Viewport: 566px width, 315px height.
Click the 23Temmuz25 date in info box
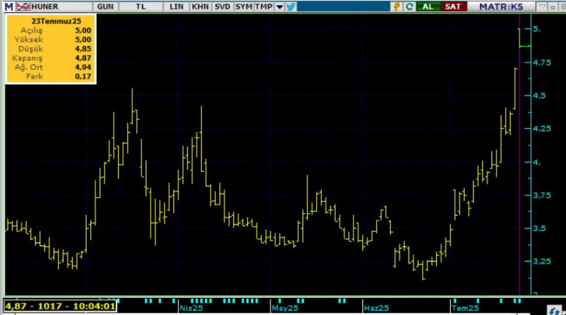[56, 21]
